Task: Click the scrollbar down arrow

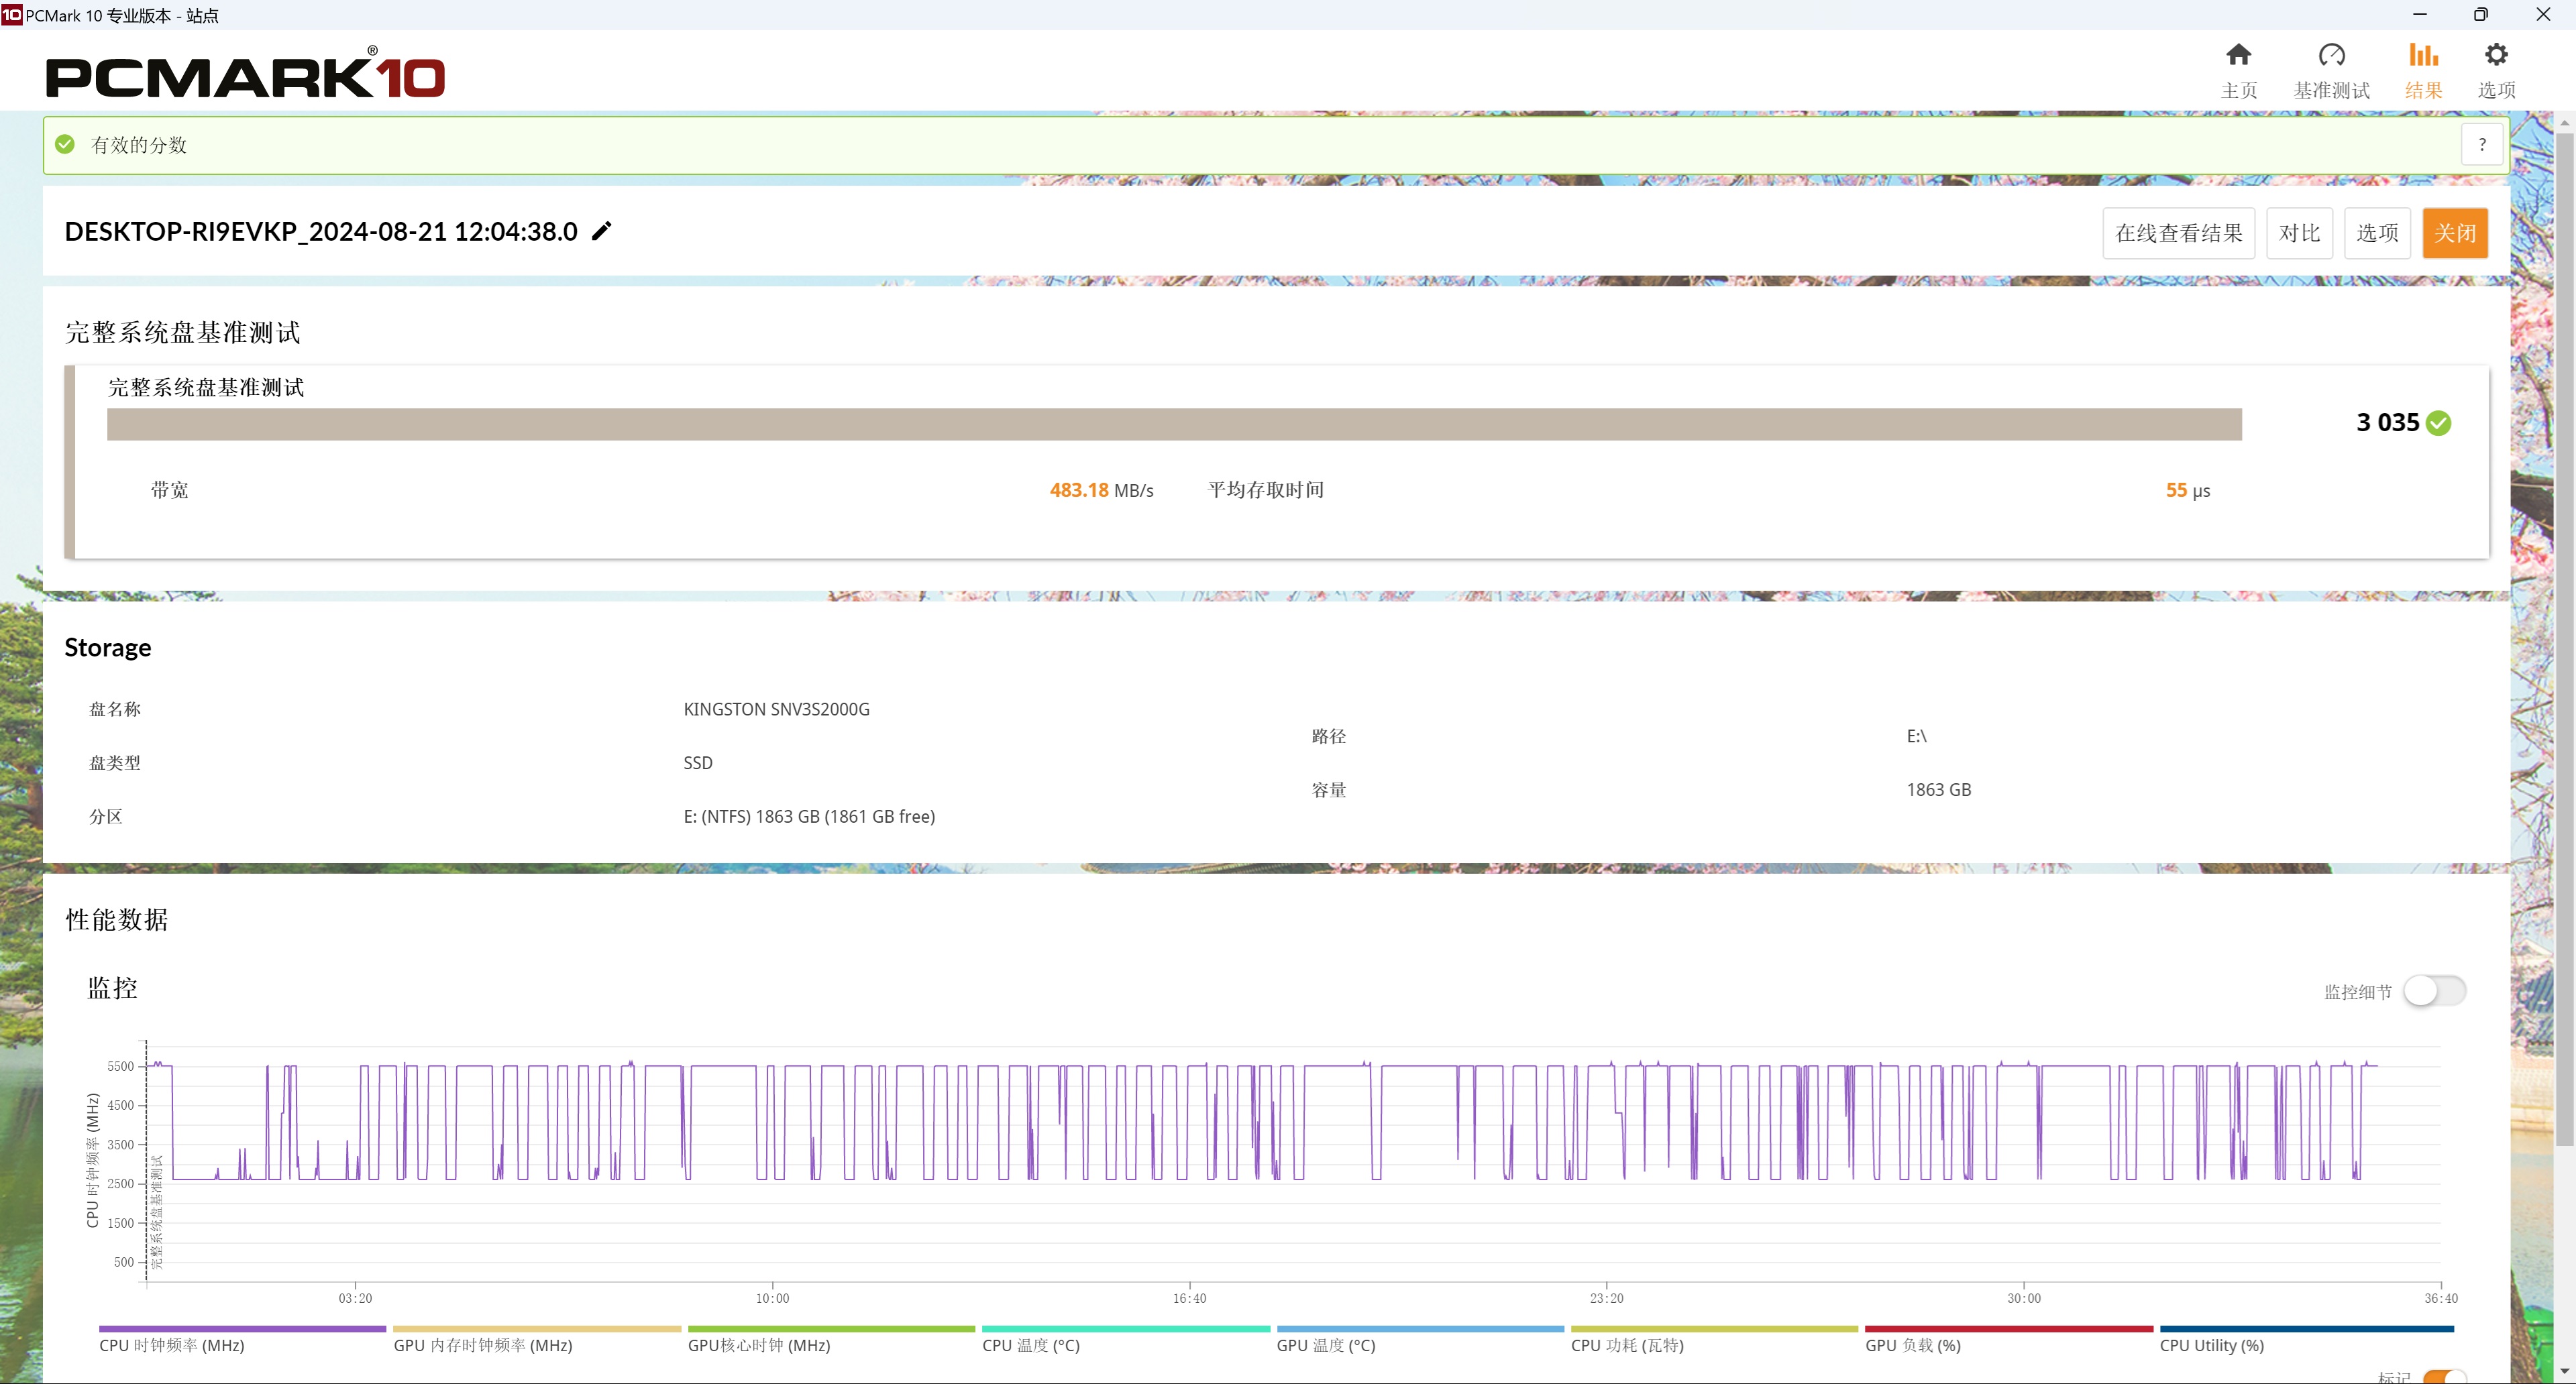Action: pos(2565,1372)
